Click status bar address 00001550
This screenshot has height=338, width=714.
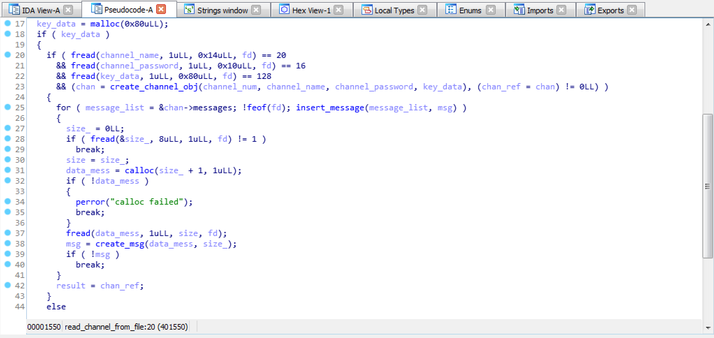click(44, 327)
